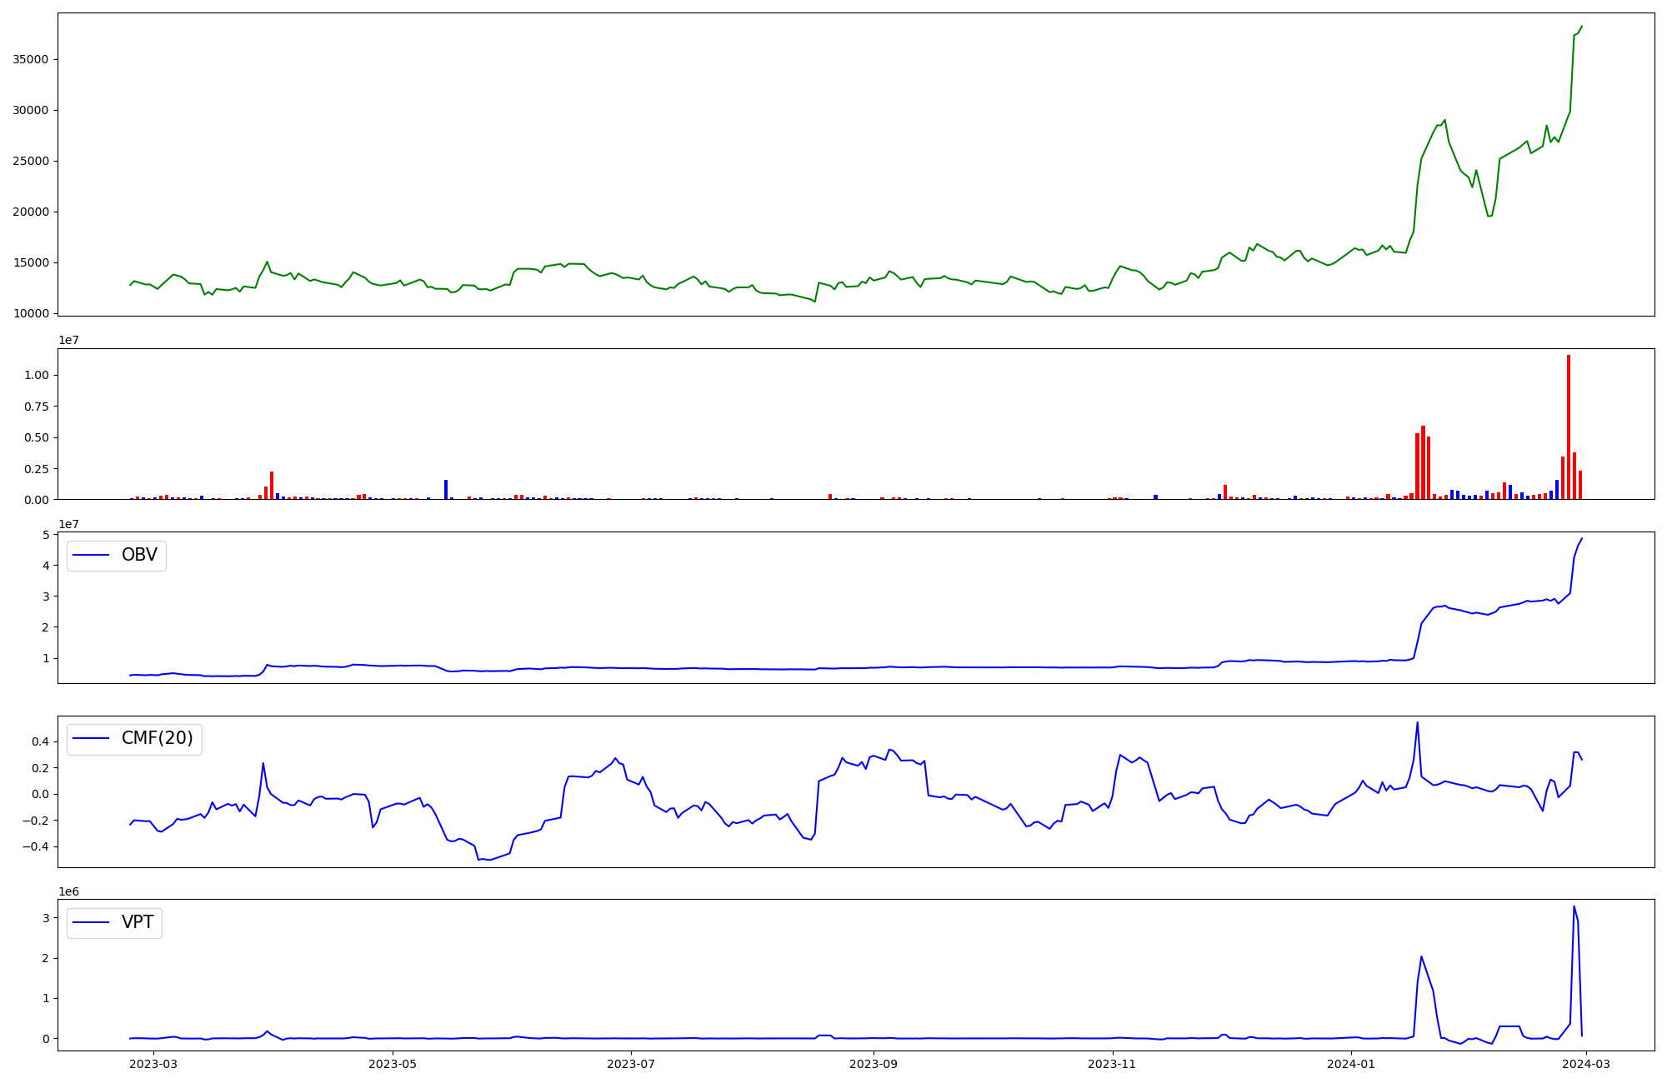Click the 2024-01 date tick label
This screenshot has width=1667, height=1083.
(x=1350, y=1064)
